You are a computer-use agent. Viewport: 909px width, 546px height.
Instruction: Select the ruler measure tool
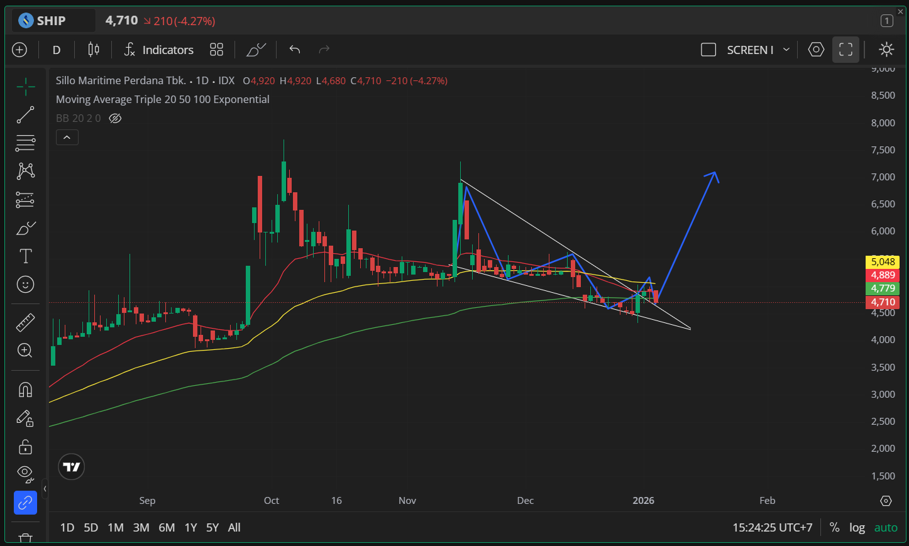click(x=25, y=323)
